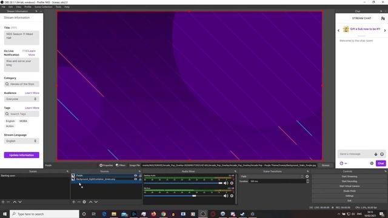The image size is (388, 218).
Task: Adjust the transition Duration stepper arrows
Action: tap(307, 181)
